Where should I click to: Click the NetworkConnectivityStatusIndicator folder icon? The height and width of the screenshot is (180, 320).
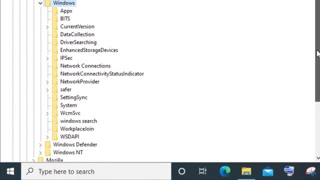click(55, 73)
